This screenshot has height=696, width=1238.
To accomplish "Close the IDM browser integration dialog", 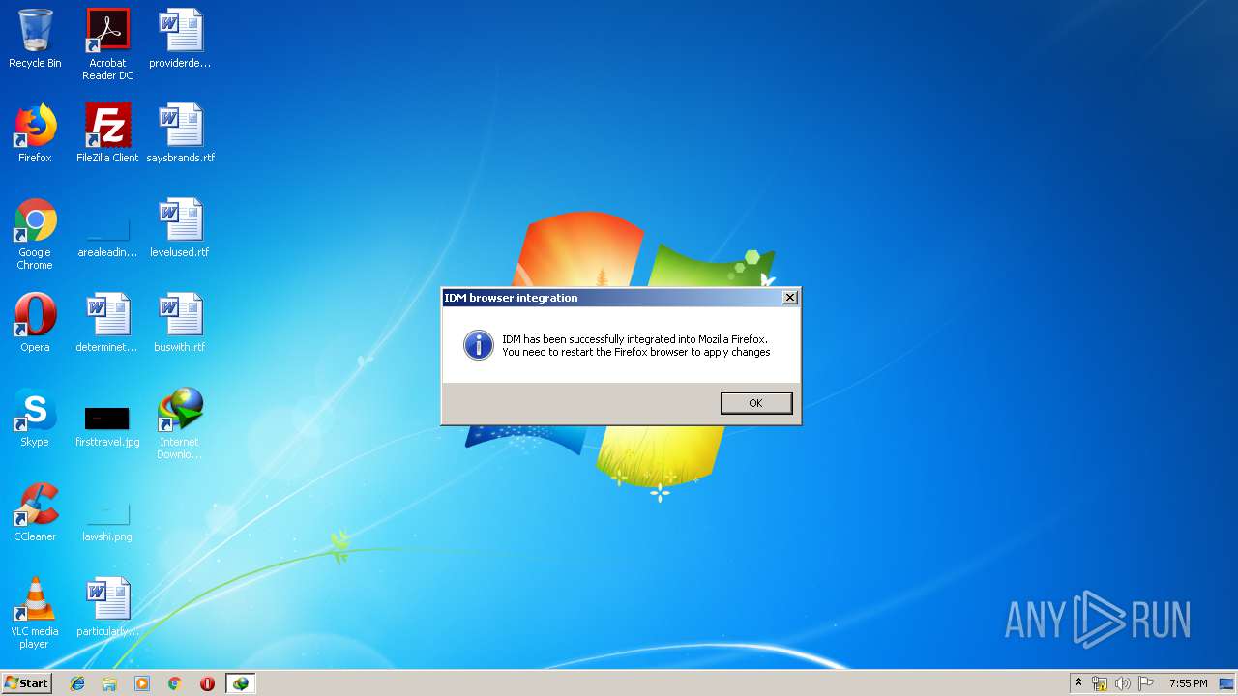I will click(790, 298).
